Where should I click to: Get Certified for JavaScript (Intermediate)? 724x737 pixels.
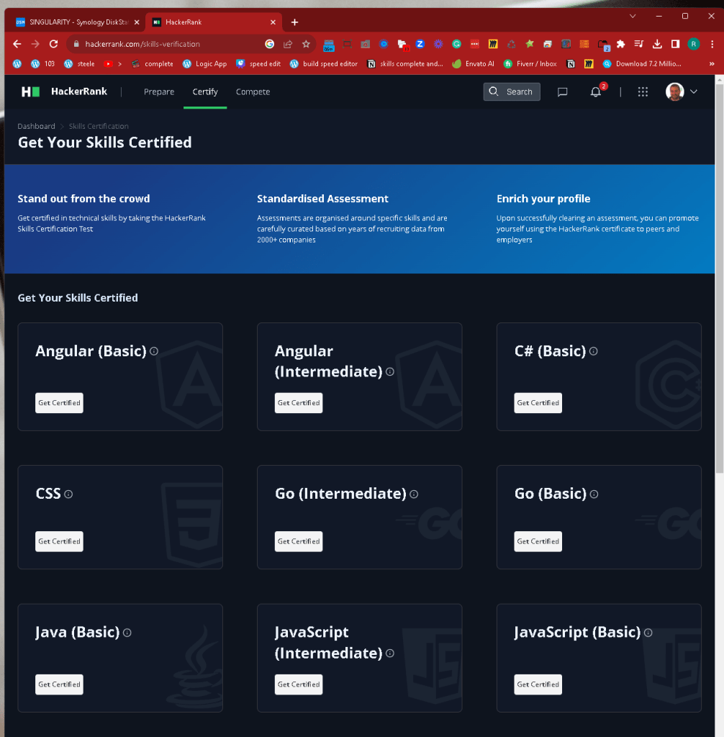299,684
